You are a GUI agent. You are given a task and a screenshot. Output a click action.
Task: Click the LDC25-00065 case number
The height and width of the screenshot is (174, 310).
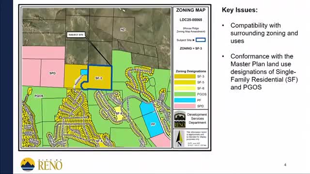pyautogui.click(x=191, y=20)
